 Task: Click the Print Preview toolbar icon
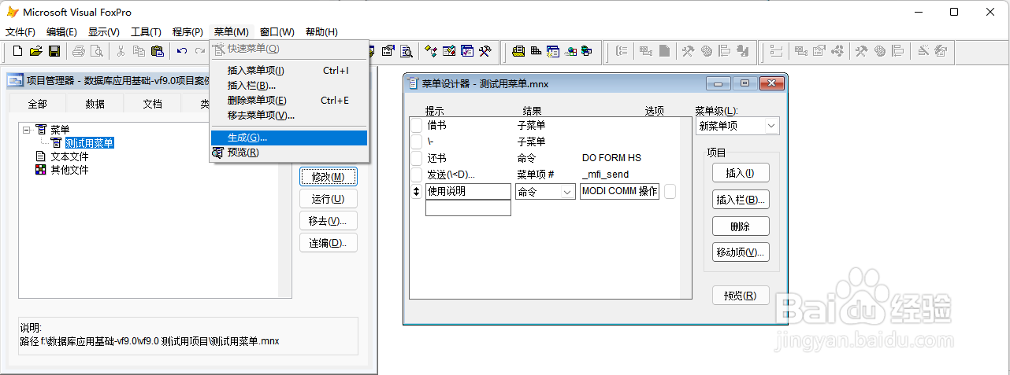97,52
